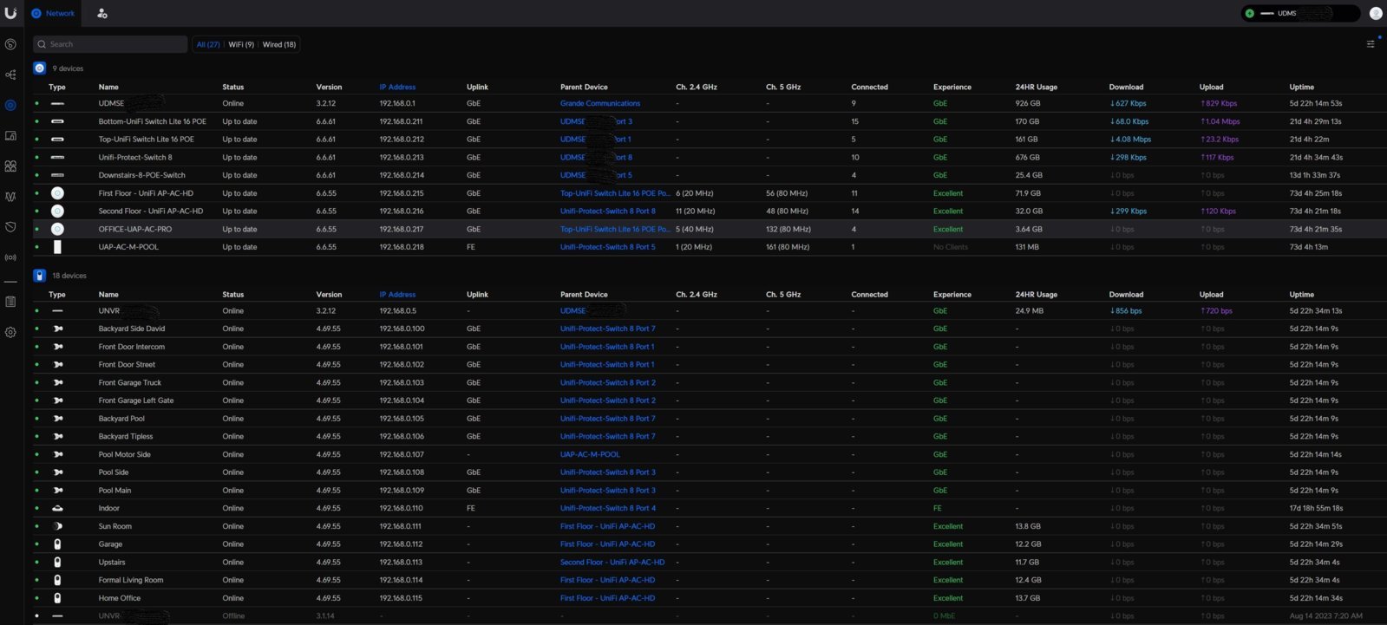
Task: Open the Settings gear sidebar icon
Action: [x=10, y=332]
